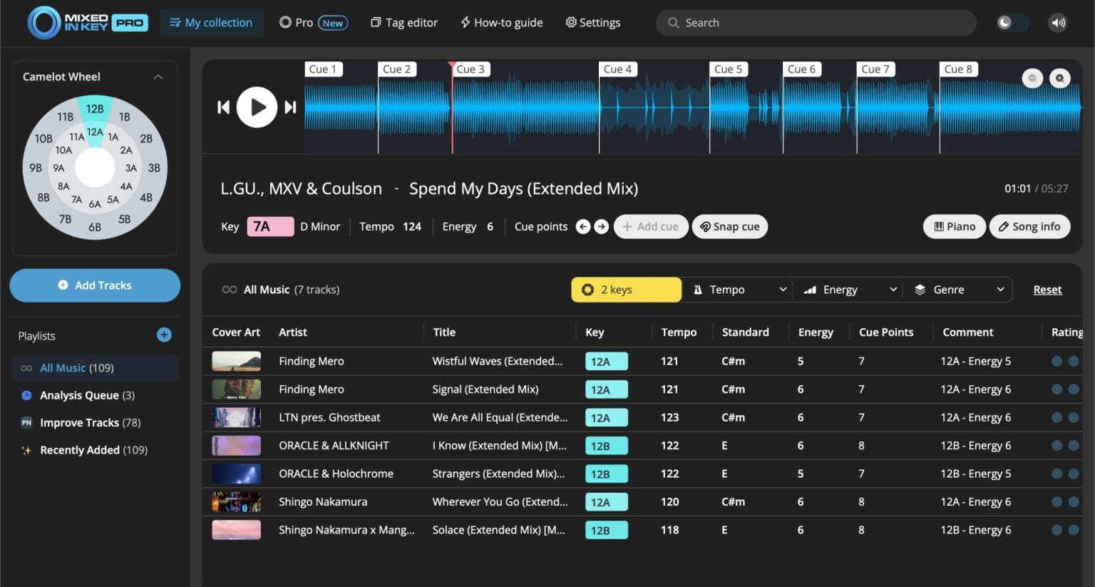Expand the Genre filter dropdown
This screenshot has height=587, width=1095.
tap(958, 289)
